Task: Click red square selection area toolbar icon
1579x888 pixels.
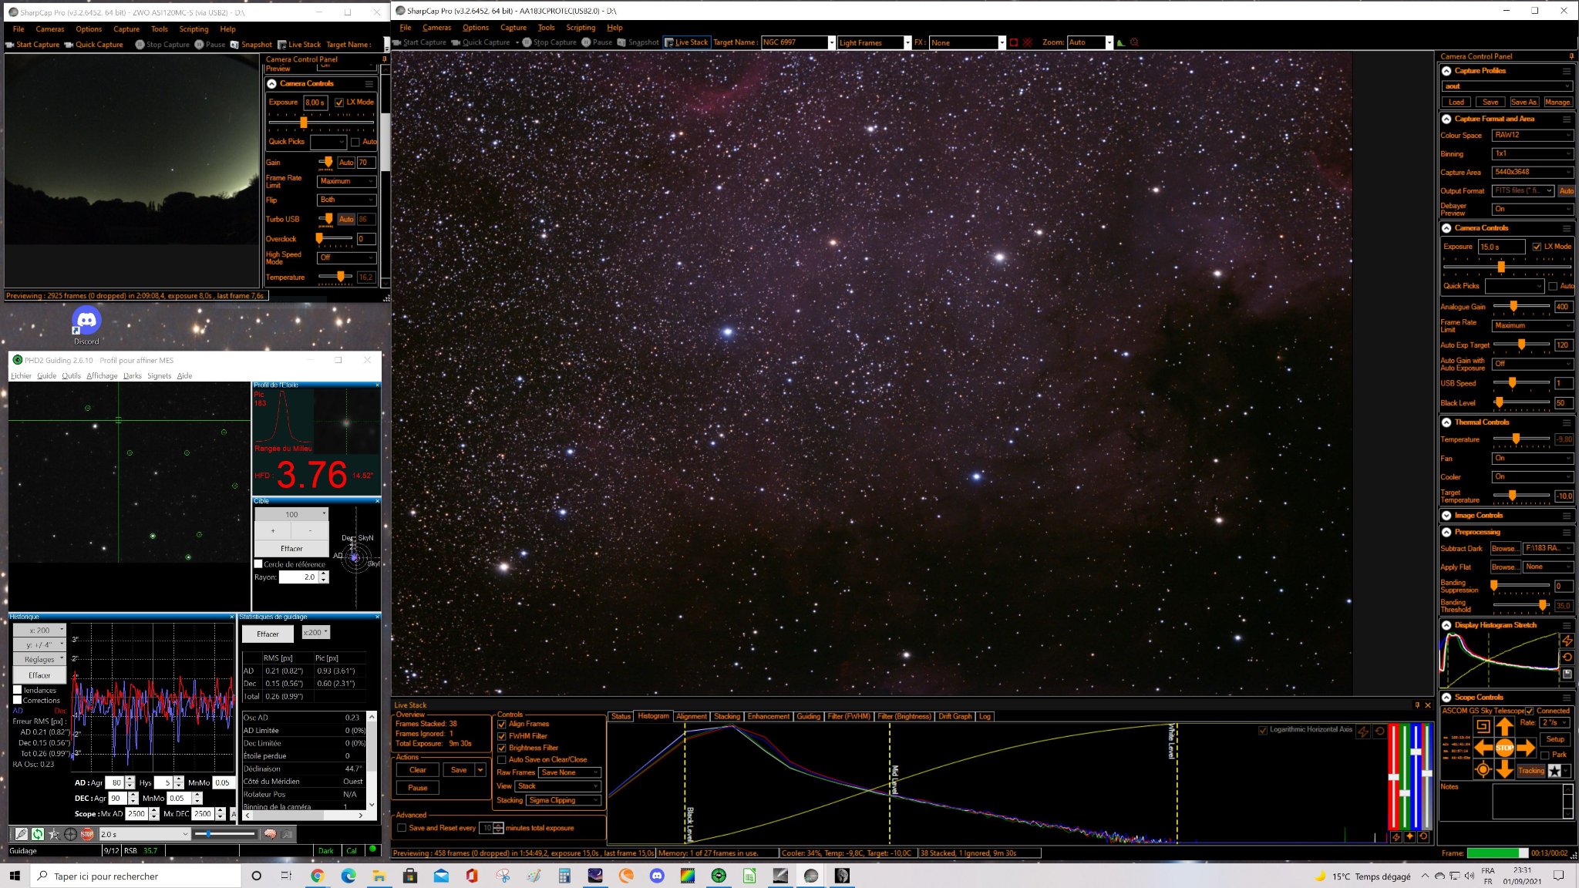Action: (x=1014, y=42)
